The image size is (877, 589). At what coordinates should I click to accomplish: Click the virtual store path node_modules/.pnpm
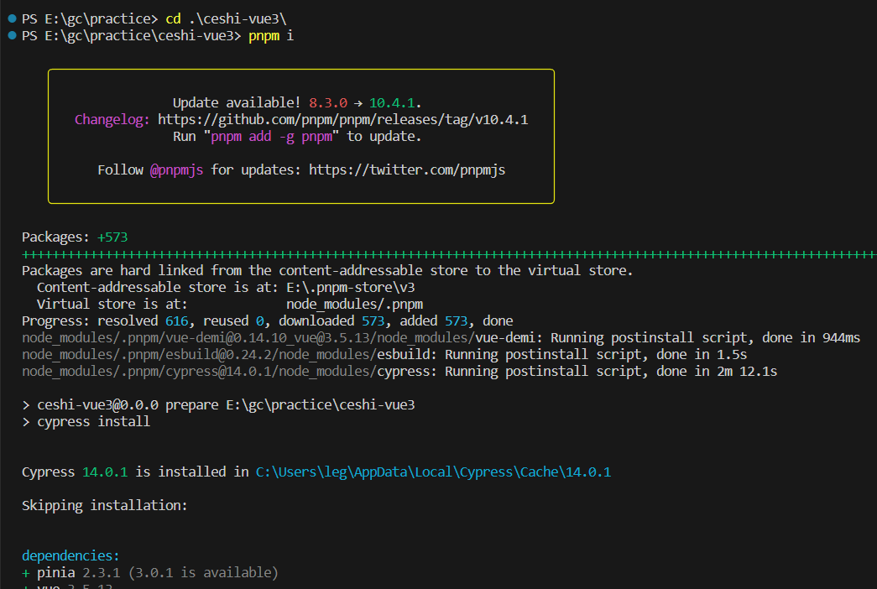click(x=355, y=305)
